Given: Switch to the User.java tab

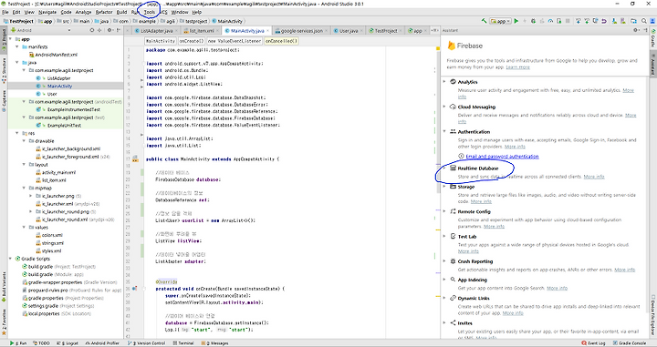Looking at the screenshot, I should [x=349, y=31].
